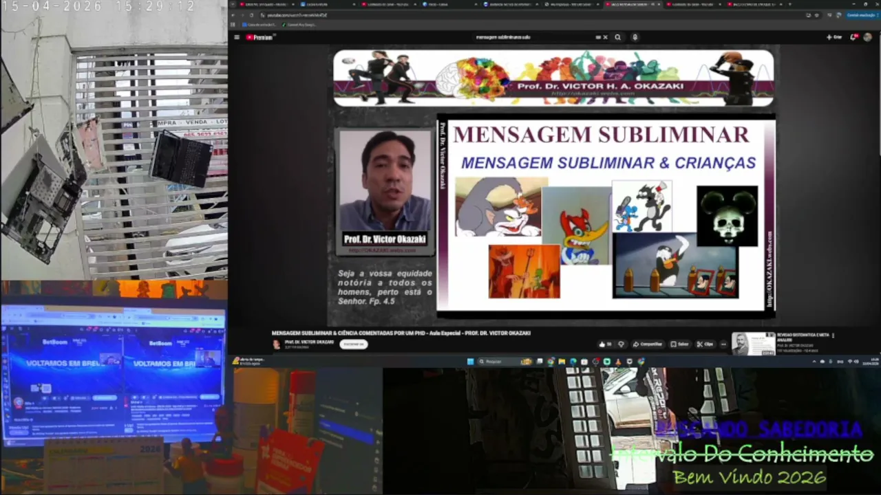The width and height of the screenshot is (881, 495).
Task: Go to YouTube Premium home logo
Action: [x=260, y=37]
